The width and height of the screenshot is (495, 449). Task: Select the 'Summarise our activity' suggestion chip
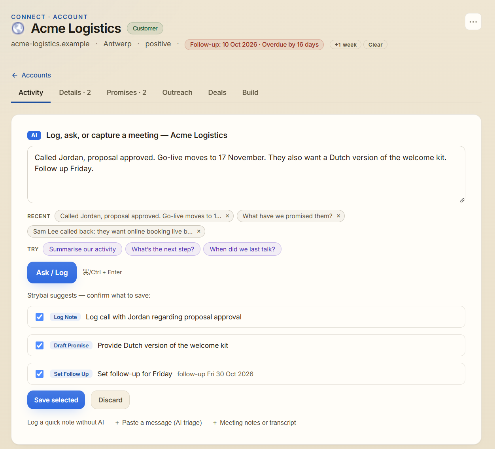82,249
